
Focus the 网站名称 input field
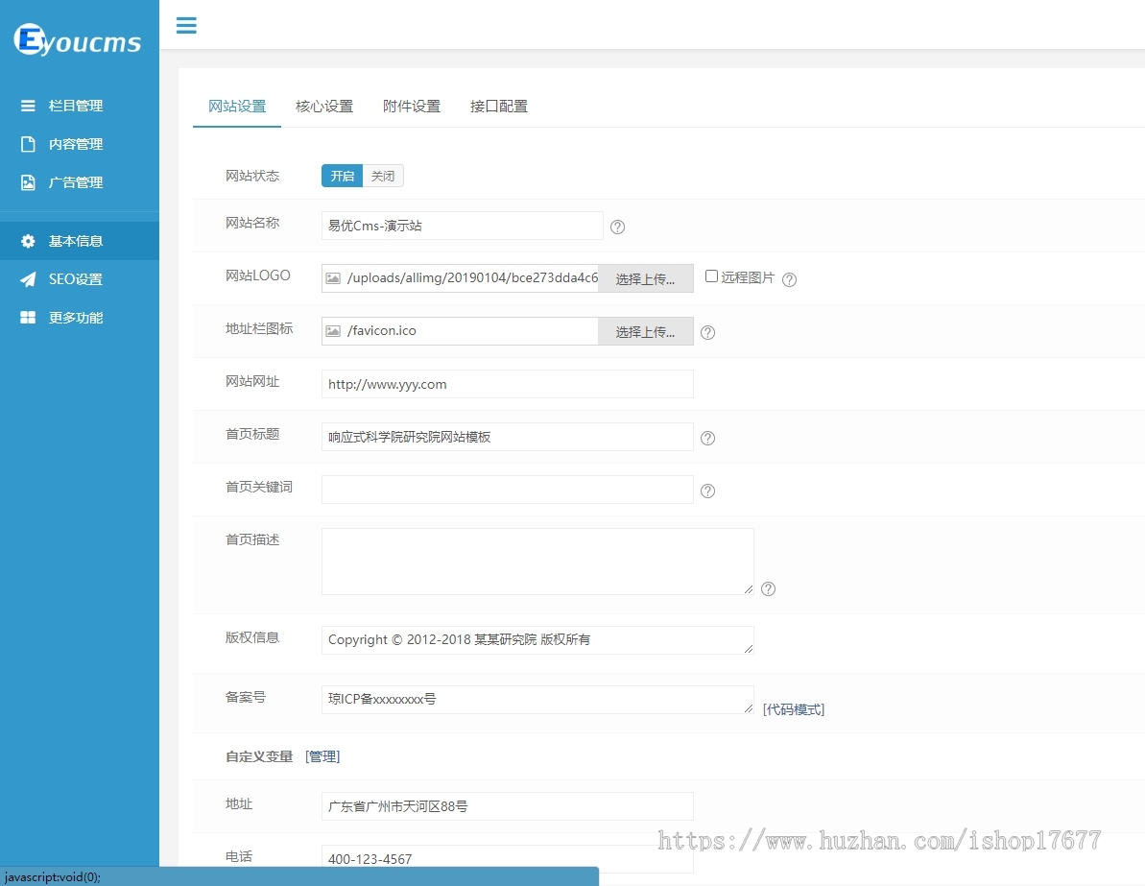(x=463, y=226)
